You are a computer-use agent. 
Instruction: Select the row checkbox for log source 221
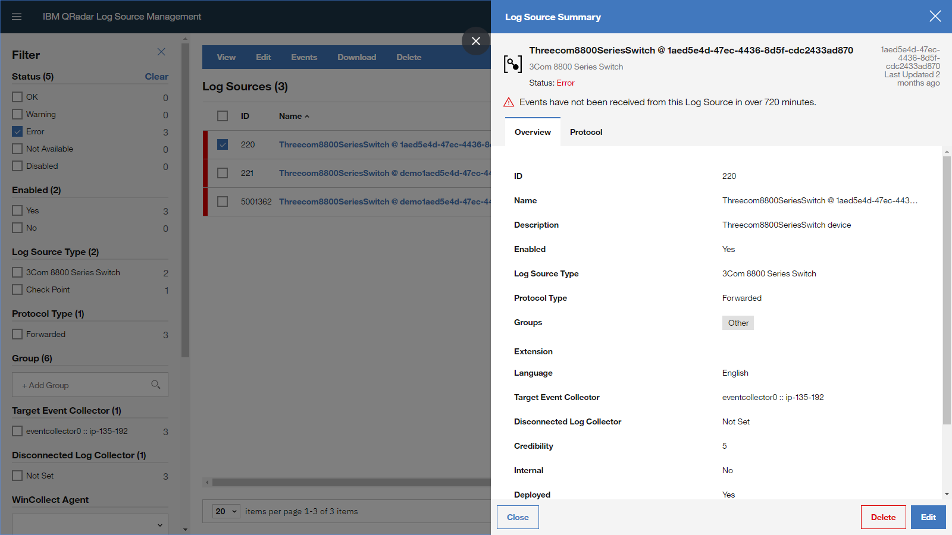tap(223, 172)
